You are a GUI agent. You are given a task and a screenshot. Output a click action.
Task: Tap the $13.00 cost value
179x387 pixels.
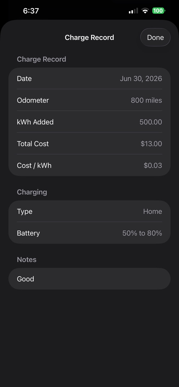click(x=151, y=144)
